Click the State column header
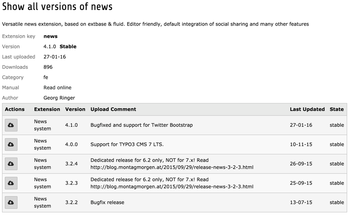Viewport: 350px width, 216px height. tap(337, 109)
